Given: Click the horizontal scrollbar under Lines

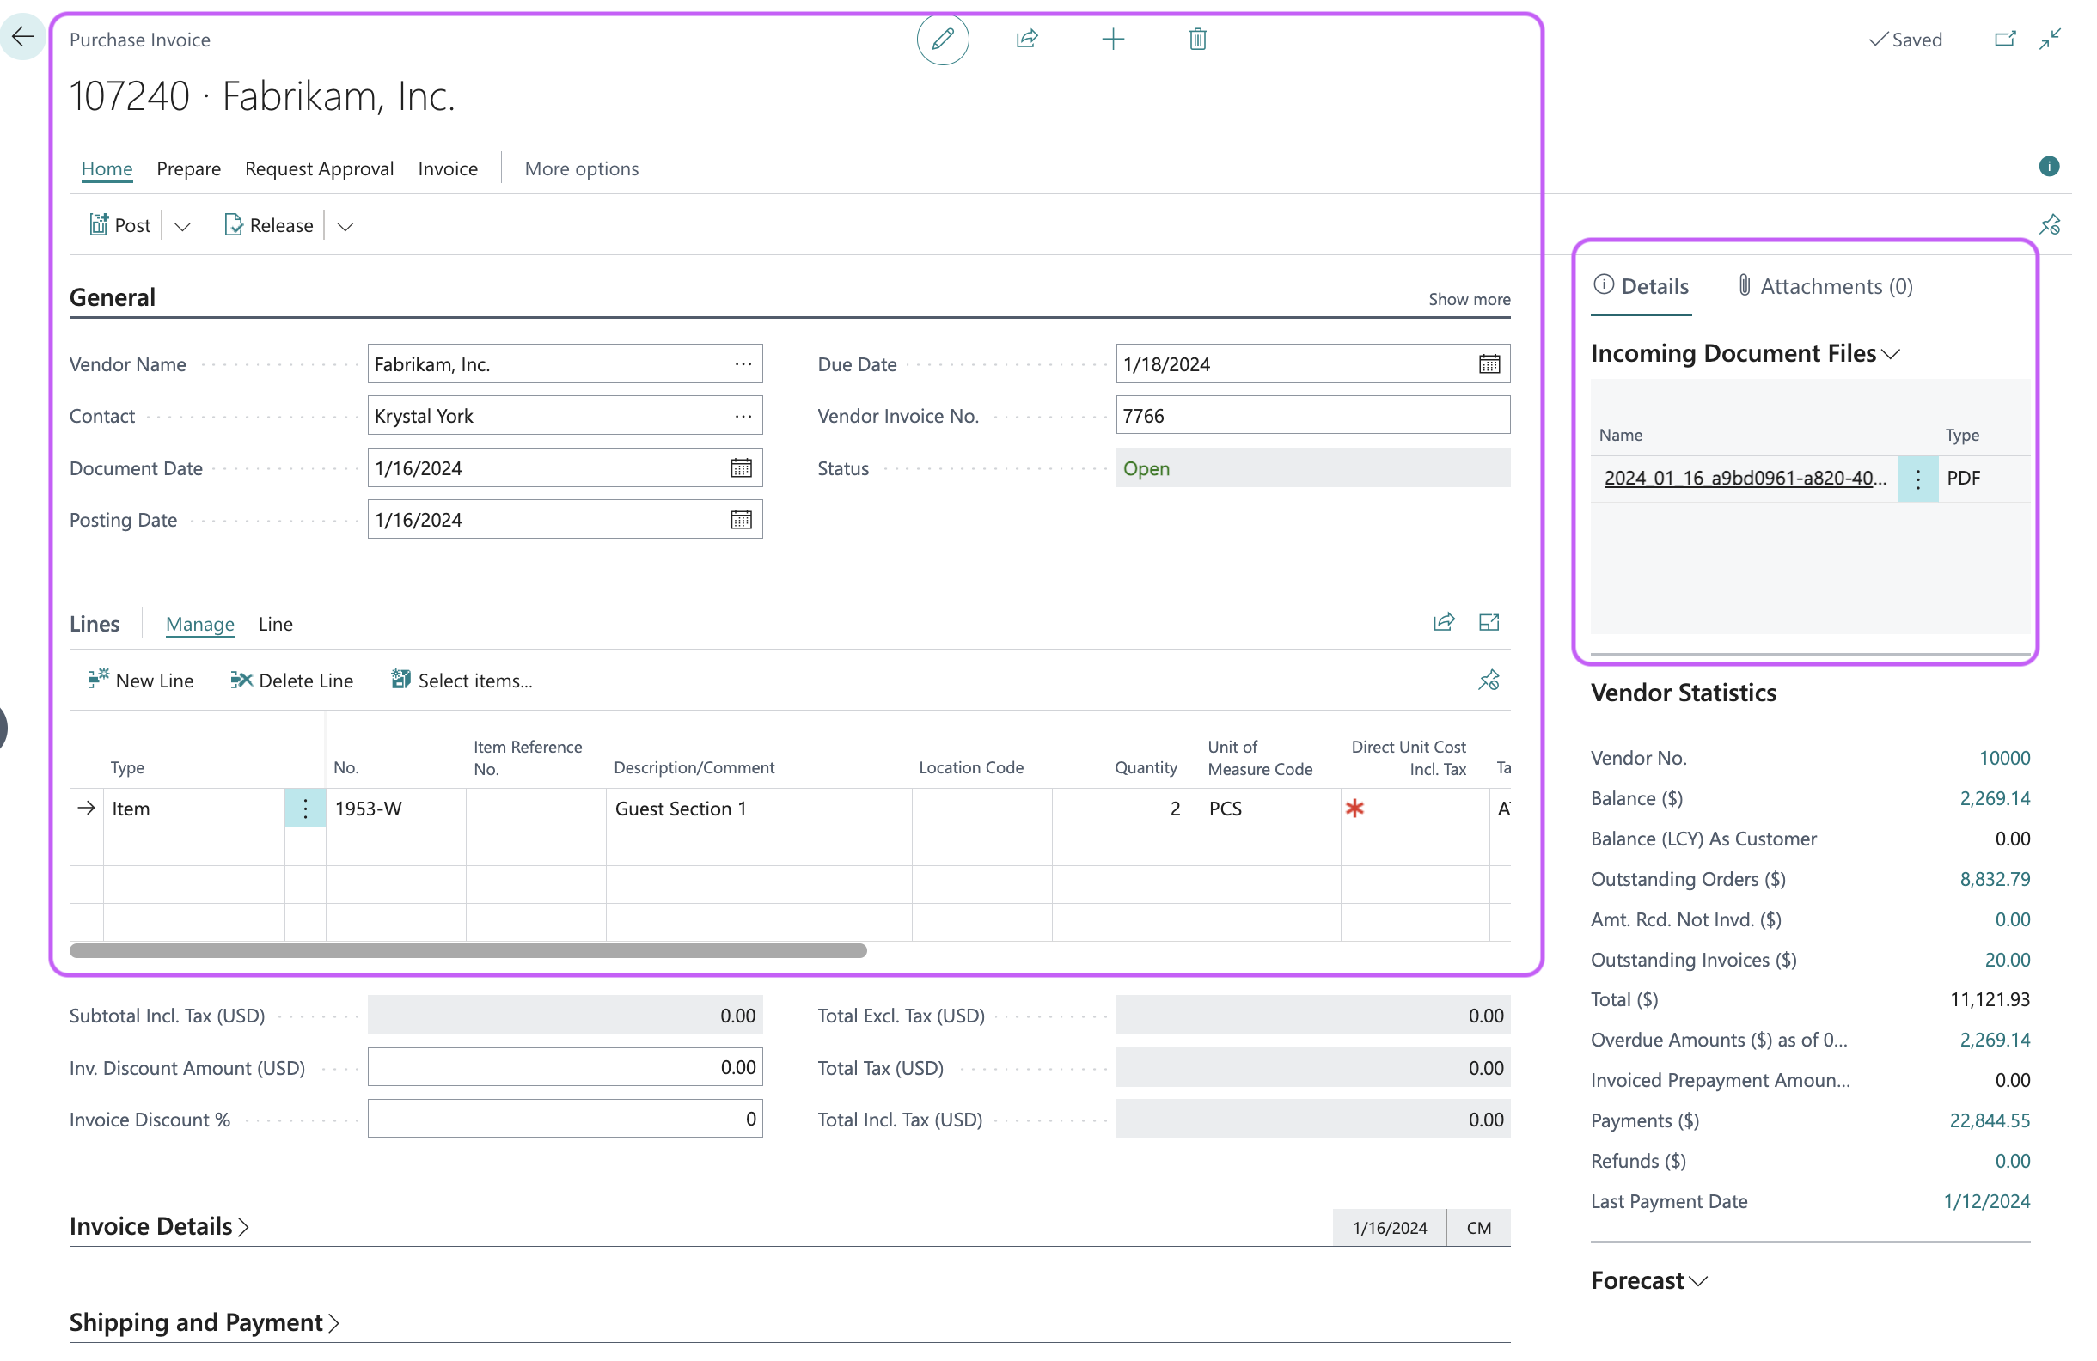Looking at the screenshot, I should click(468, 950).
